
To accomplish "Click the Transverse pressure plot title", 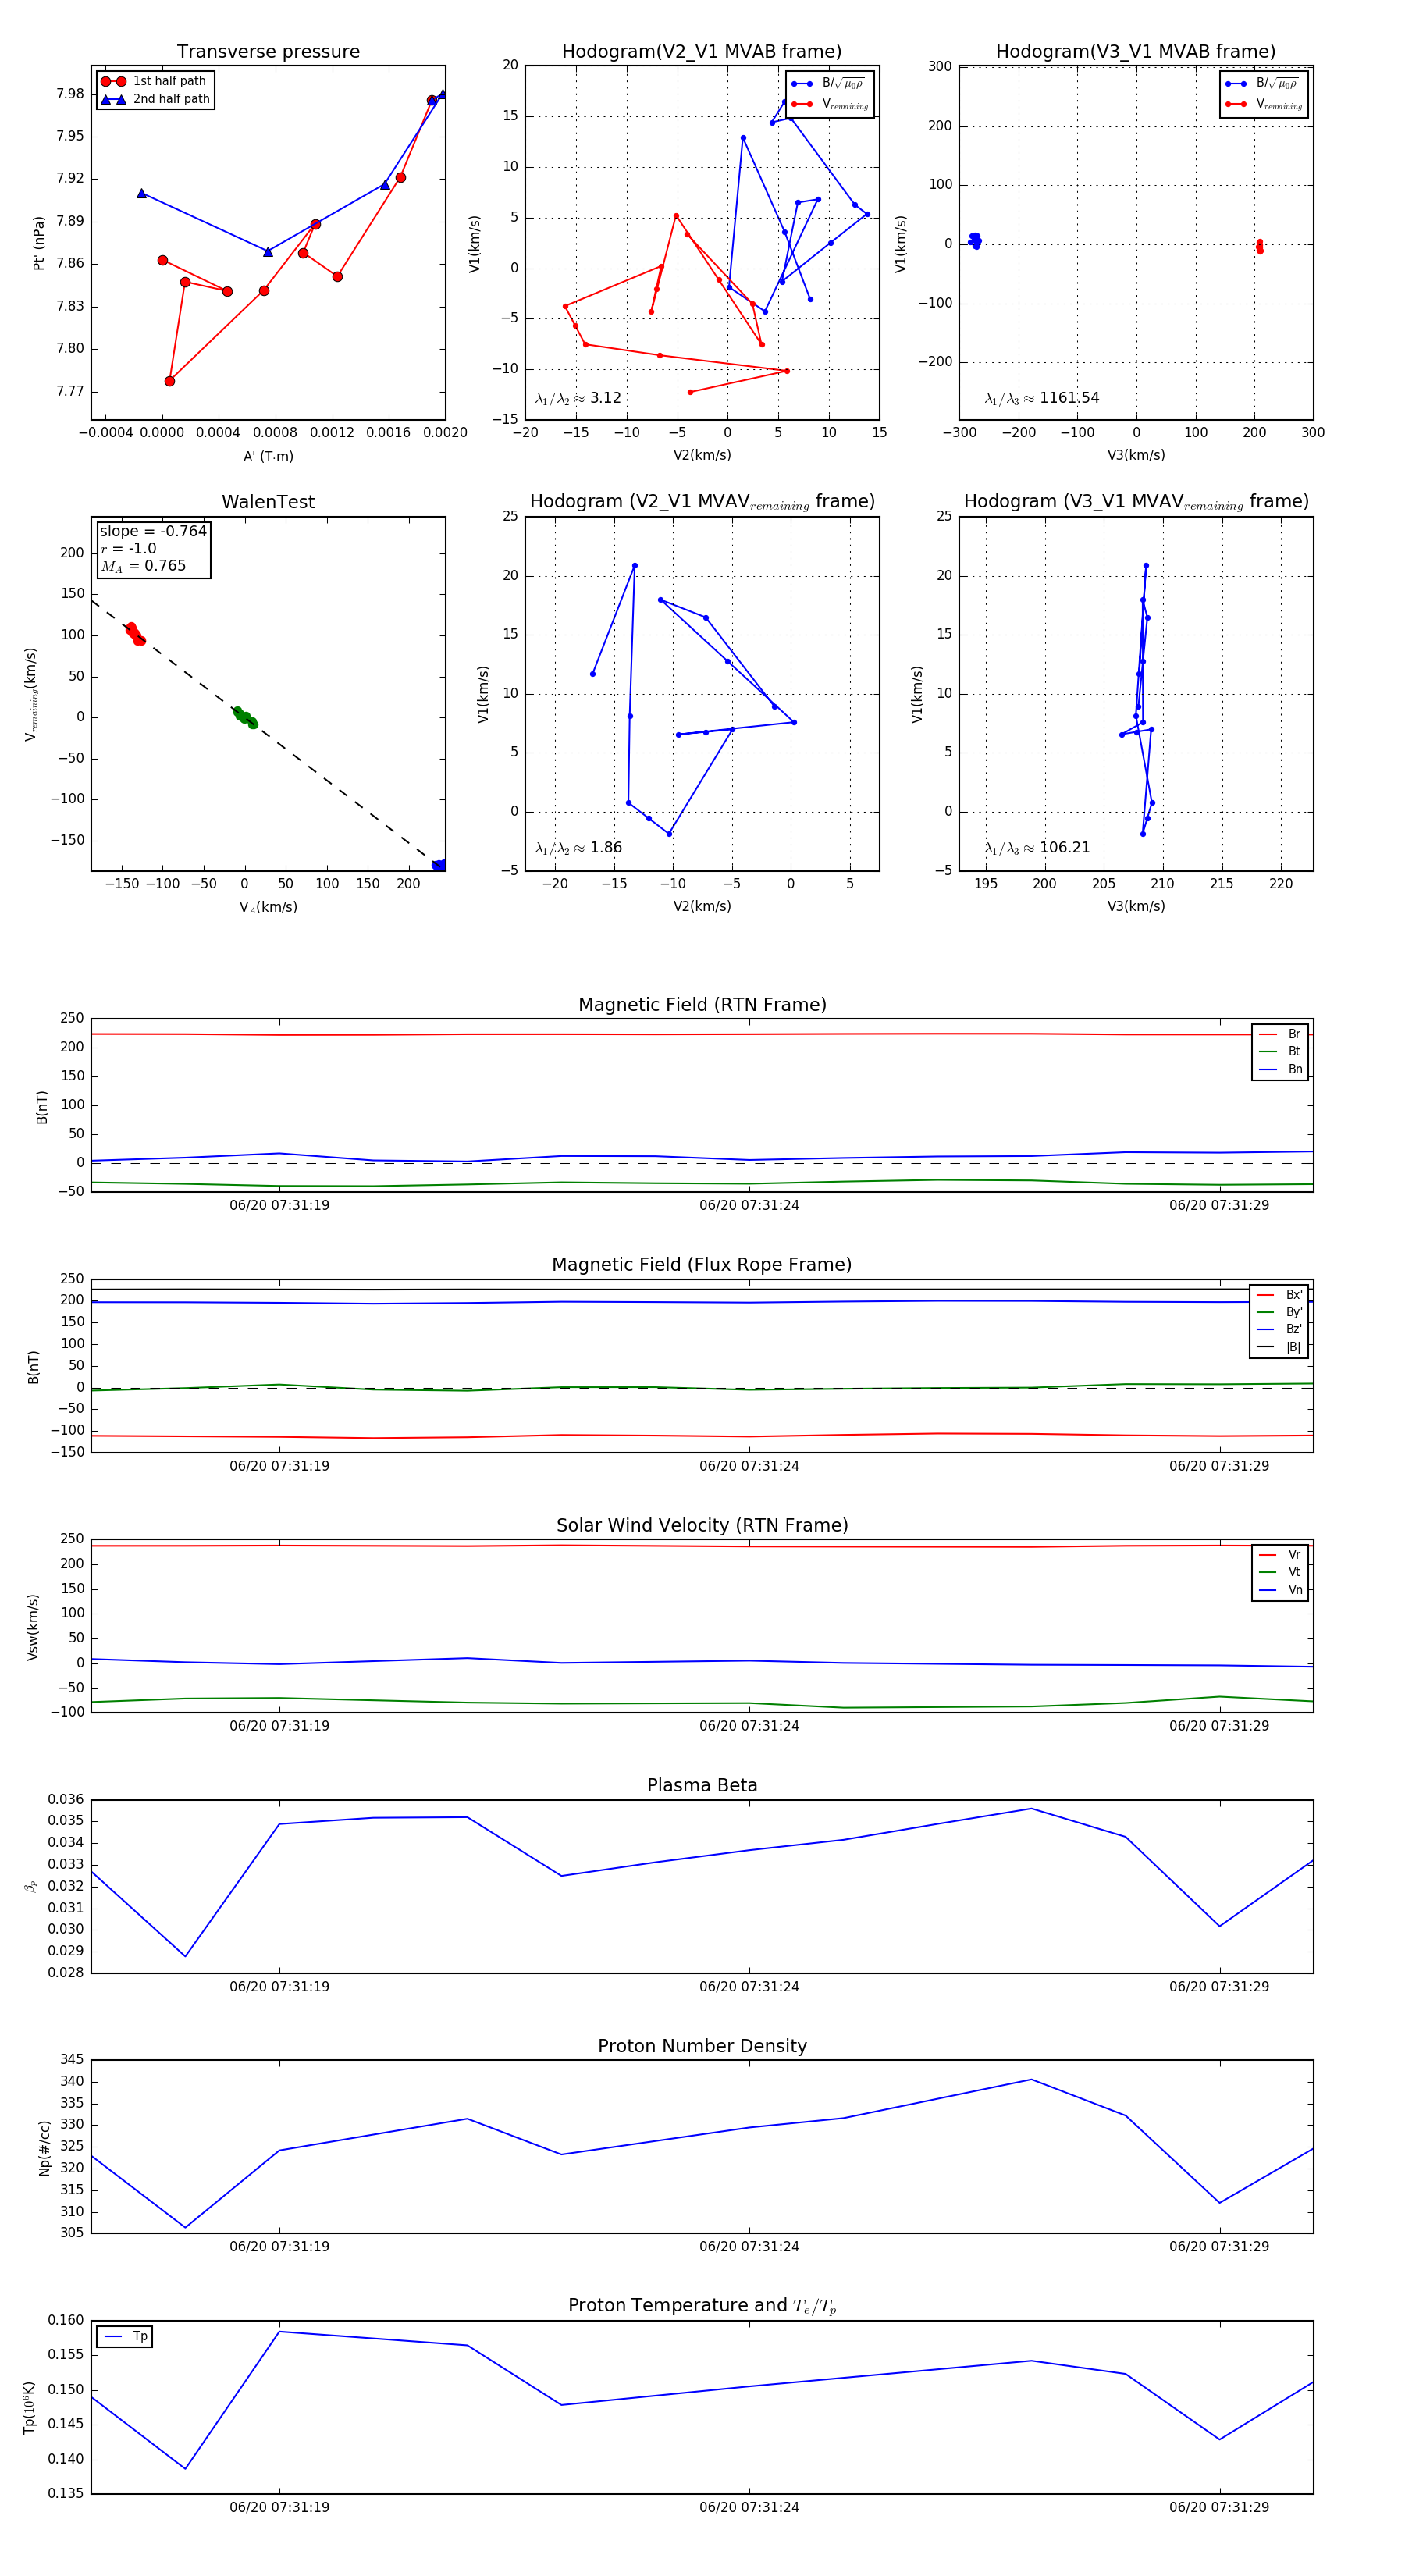I will click(268, 52).
